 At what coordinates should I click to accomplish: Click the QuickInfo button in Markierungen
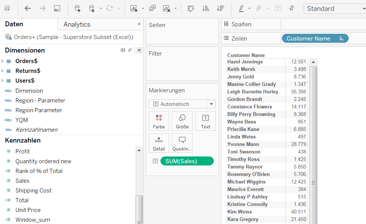(x=182, y=143)
